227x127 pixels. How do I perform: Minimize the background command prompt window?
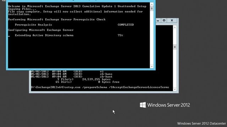coord(158,20)
